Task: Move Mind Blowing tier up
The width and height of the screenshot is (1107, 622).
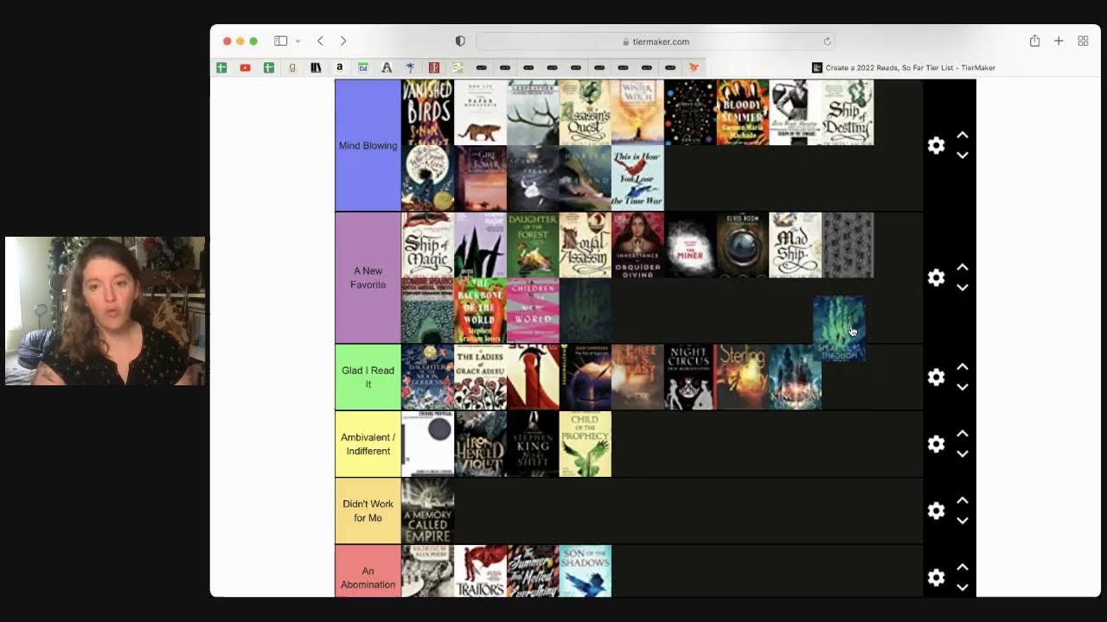Action: 962,136
